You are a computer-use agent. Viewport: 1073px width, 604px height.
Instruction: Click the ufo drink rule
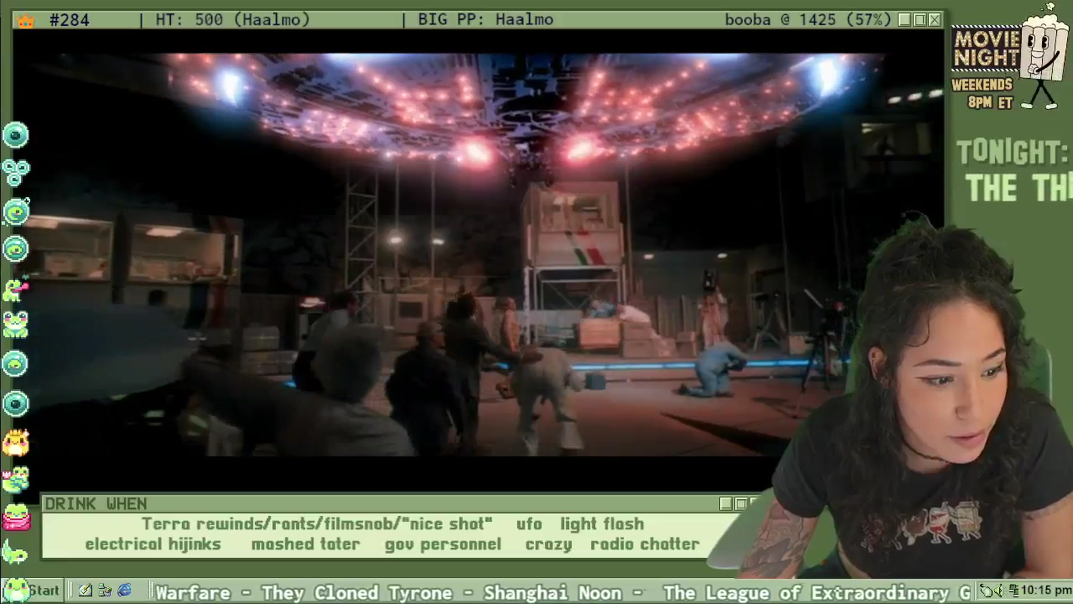(x=529, y=524)
